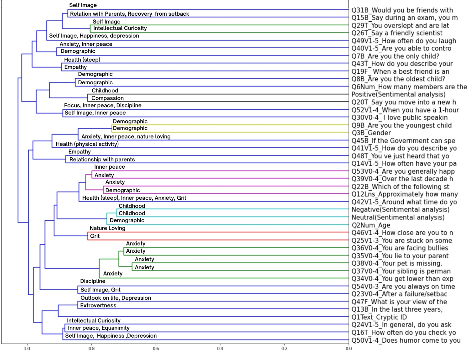Select 'Q38V0-4_Your pet is missing.' label
The height and width of the screenshot is (353, 470).
pyautogui.click(x=397, y=263)
